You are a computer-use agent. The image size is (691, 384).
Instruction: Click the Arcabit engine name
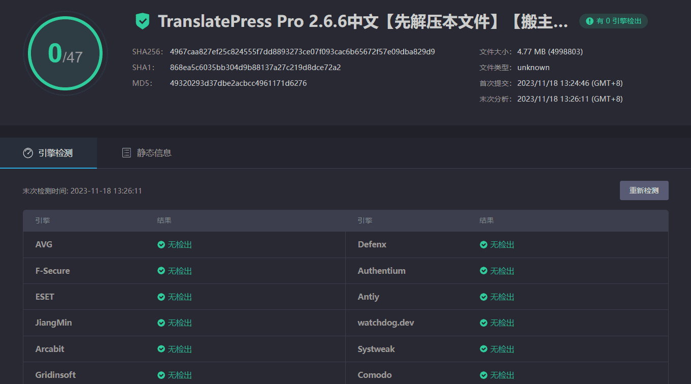[50, 349]
